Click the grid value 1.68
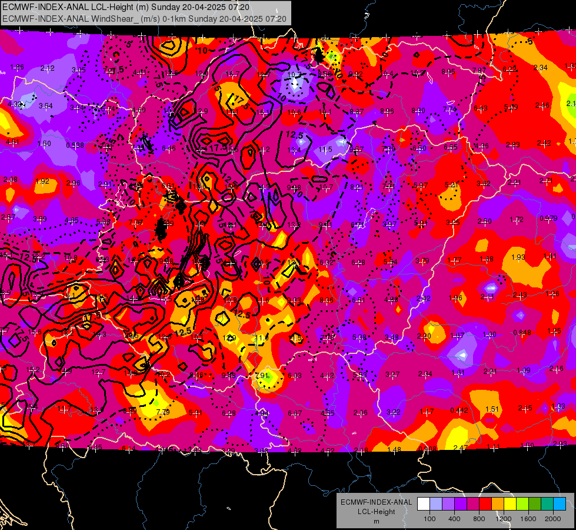The image size is (576, 530). click(x=487, y=259)
